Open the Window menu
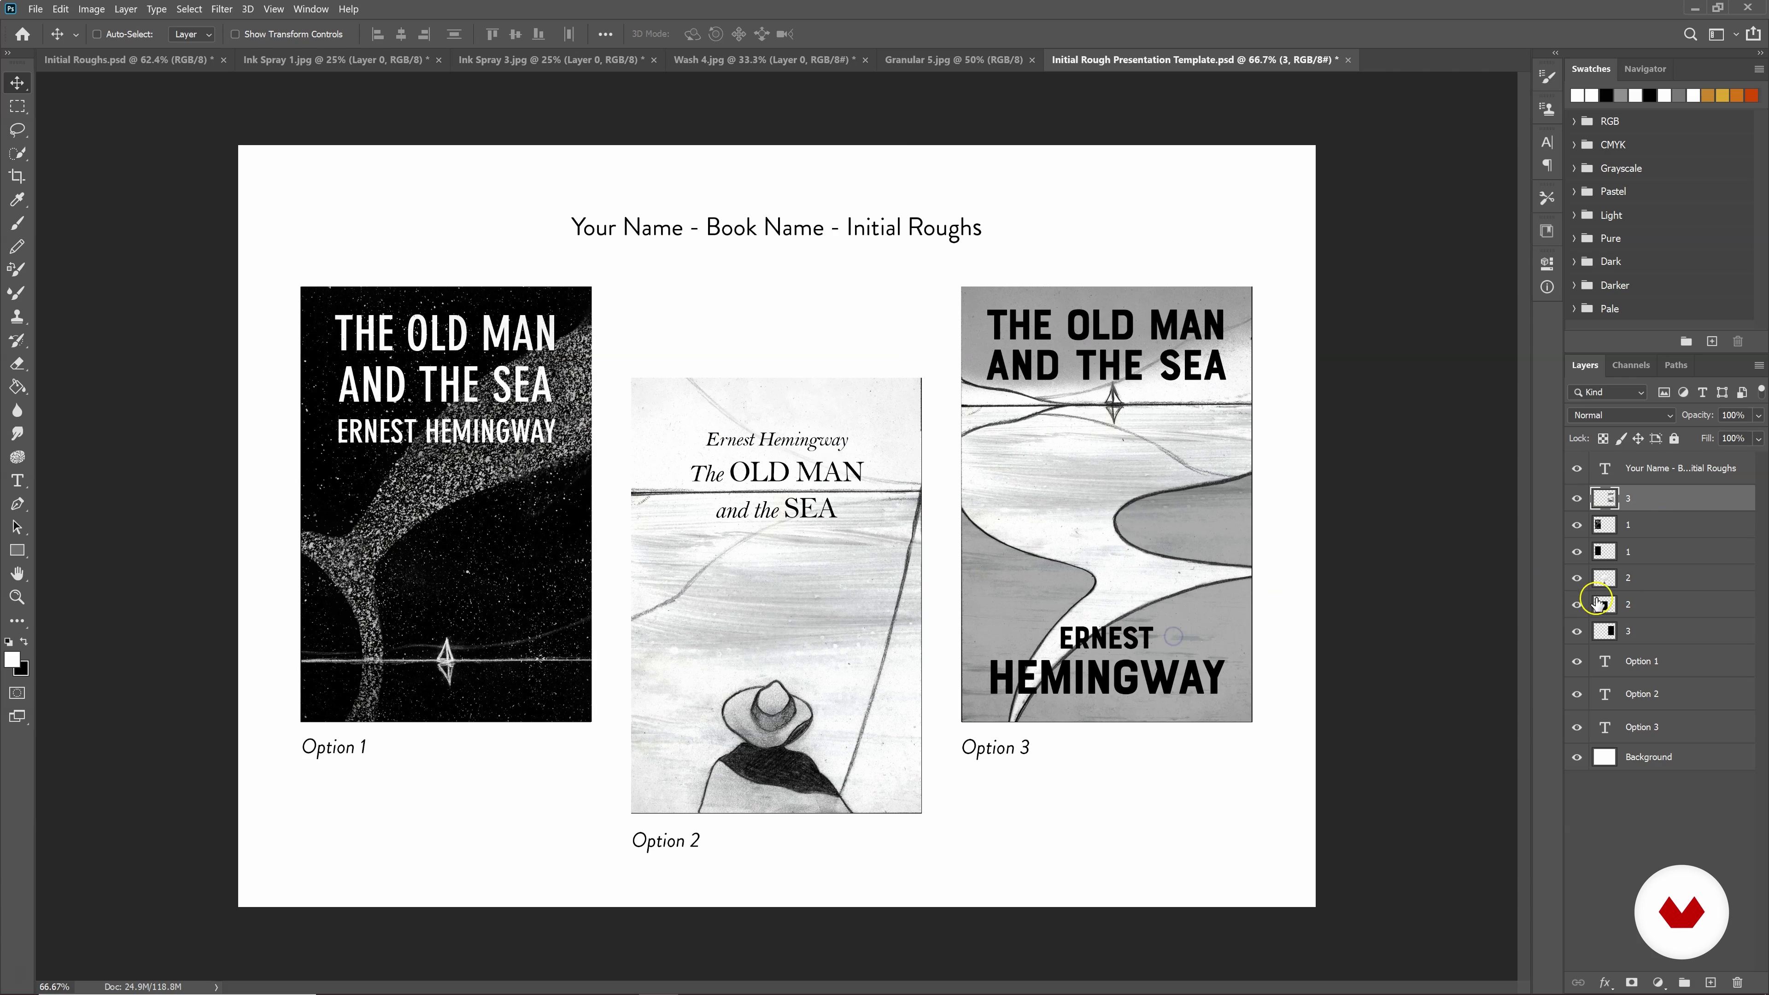 click(310, 9)
